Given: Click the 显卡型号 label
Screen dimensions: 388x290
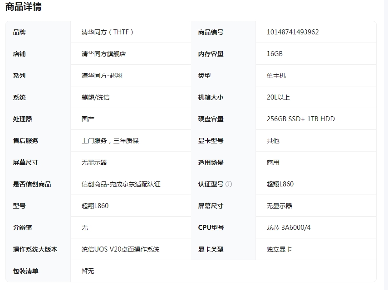Looking at the screenshot, I should [211, 141].
